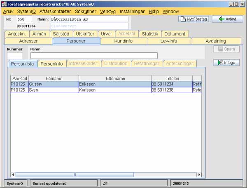Click the green Avbryt arrow icon
The image size is (247, 188).
[x=221, y=19]
